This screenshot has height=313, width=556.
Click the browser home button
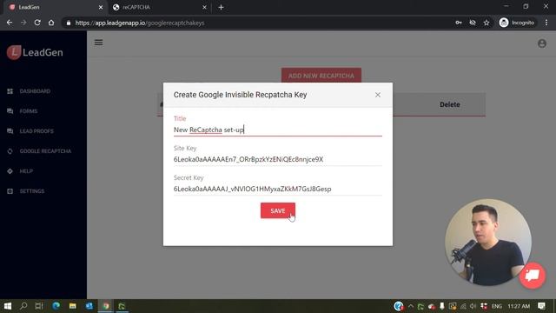[x=51, y=23]
